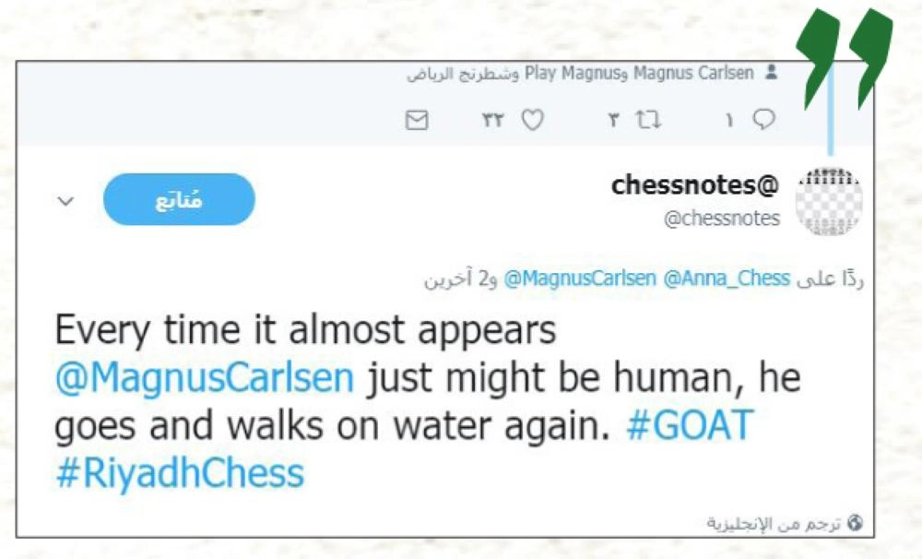The height and width of the screenshot is (559, 922).
Task: Open @MagnusCarlsen in the reply-to line
Action: [579, 279]
